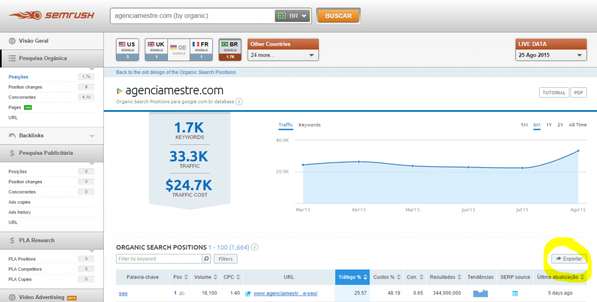Open Concorrentes under Pesquisa Orgânica

tap(22, 97)
